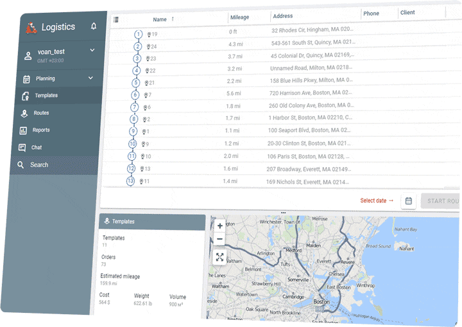Toggle map fullscreen view
The image size is (462, 327).
tap(219, 257)
